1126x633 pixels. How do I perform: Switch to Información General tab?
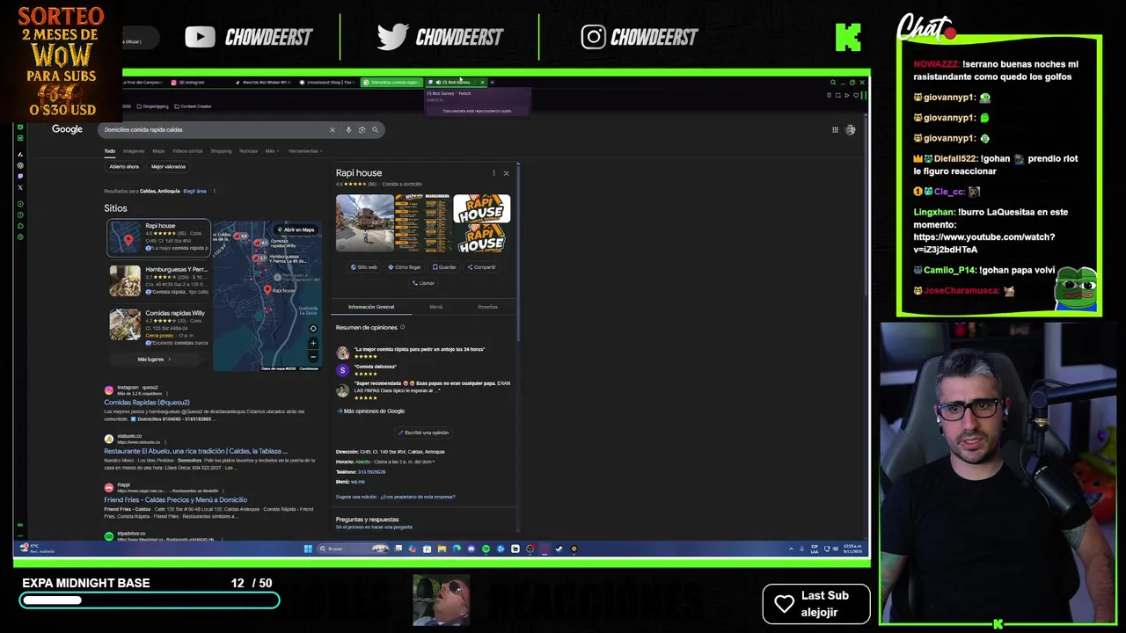click(371, 307)
